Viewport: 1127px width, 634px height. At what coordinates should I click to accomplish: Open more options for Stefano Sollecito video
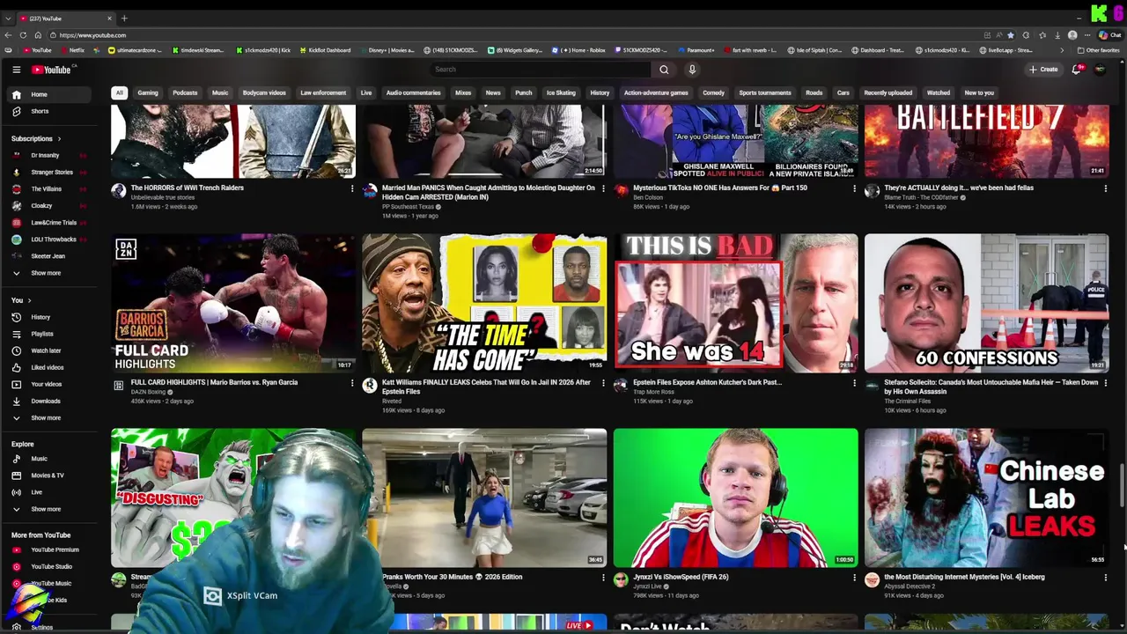coord(1106,383)
